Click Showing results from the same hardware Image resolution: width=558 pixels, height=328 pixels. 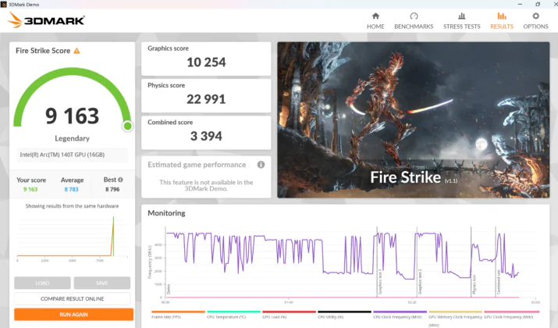(73, 206)
